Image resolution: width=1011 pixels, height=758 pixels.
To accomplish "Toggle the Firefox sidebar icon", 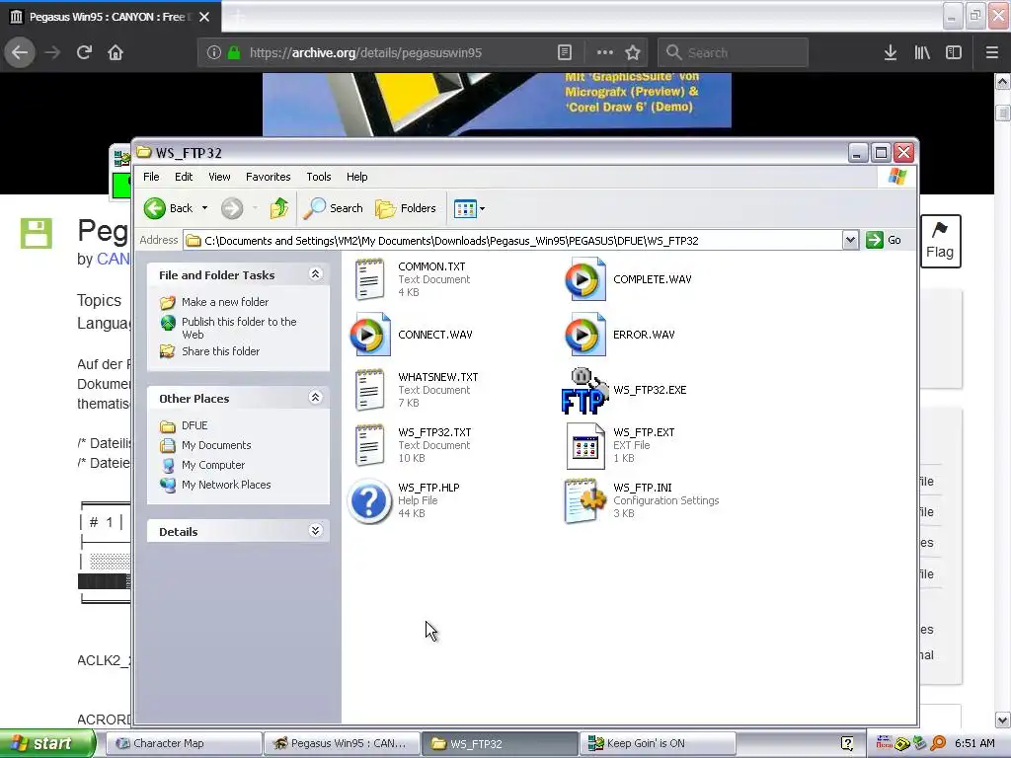I will (954, 52).
